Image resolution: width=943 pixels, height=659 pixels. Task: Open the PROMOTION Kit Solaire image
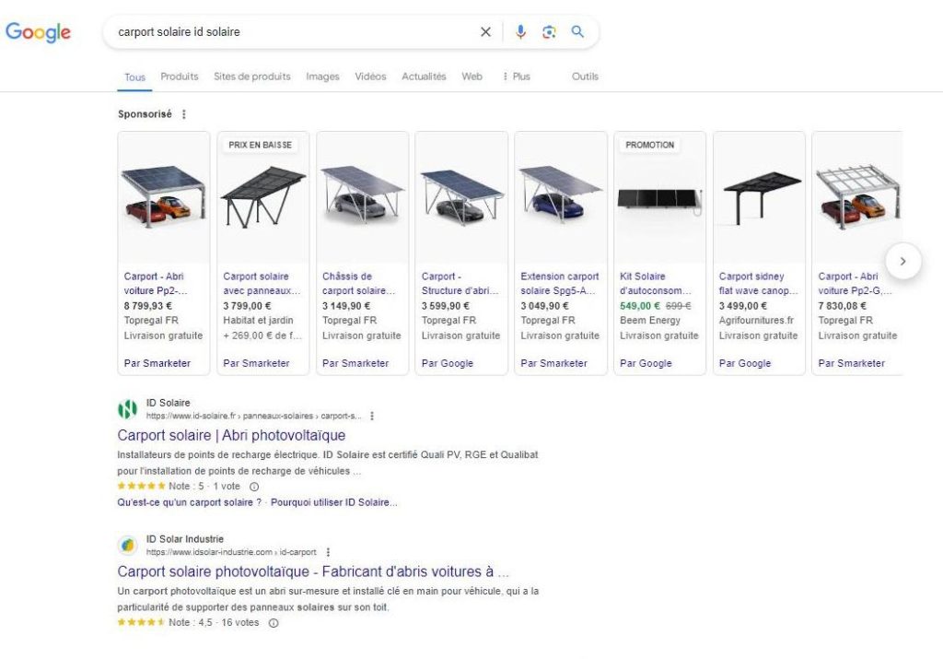coord(659,197)
